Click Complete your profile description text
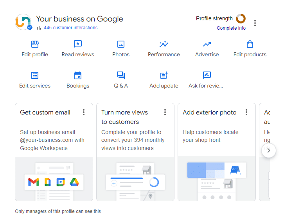Screen dimensions: 284x220 pyautogui.click(x=133, y=140)
